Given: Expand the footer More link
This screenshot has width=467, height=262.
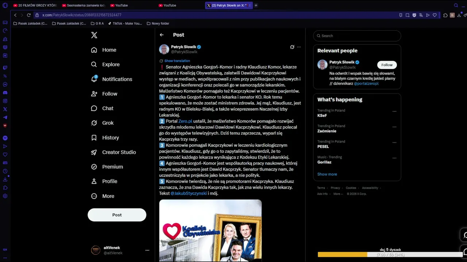Looking at the screenshot, I should [x=338, y=194].
